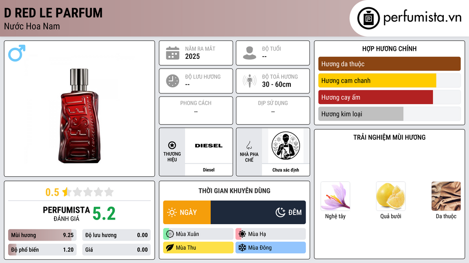Click the Chưa xác định perfumer label

click(286, 170)
